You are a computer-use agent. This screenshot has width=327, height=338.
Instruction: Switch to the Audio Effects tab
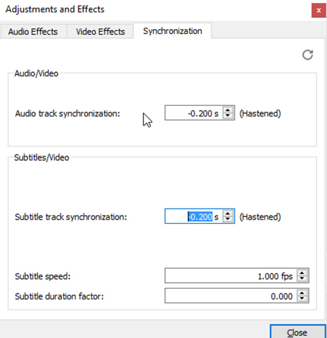pos(33,32)
